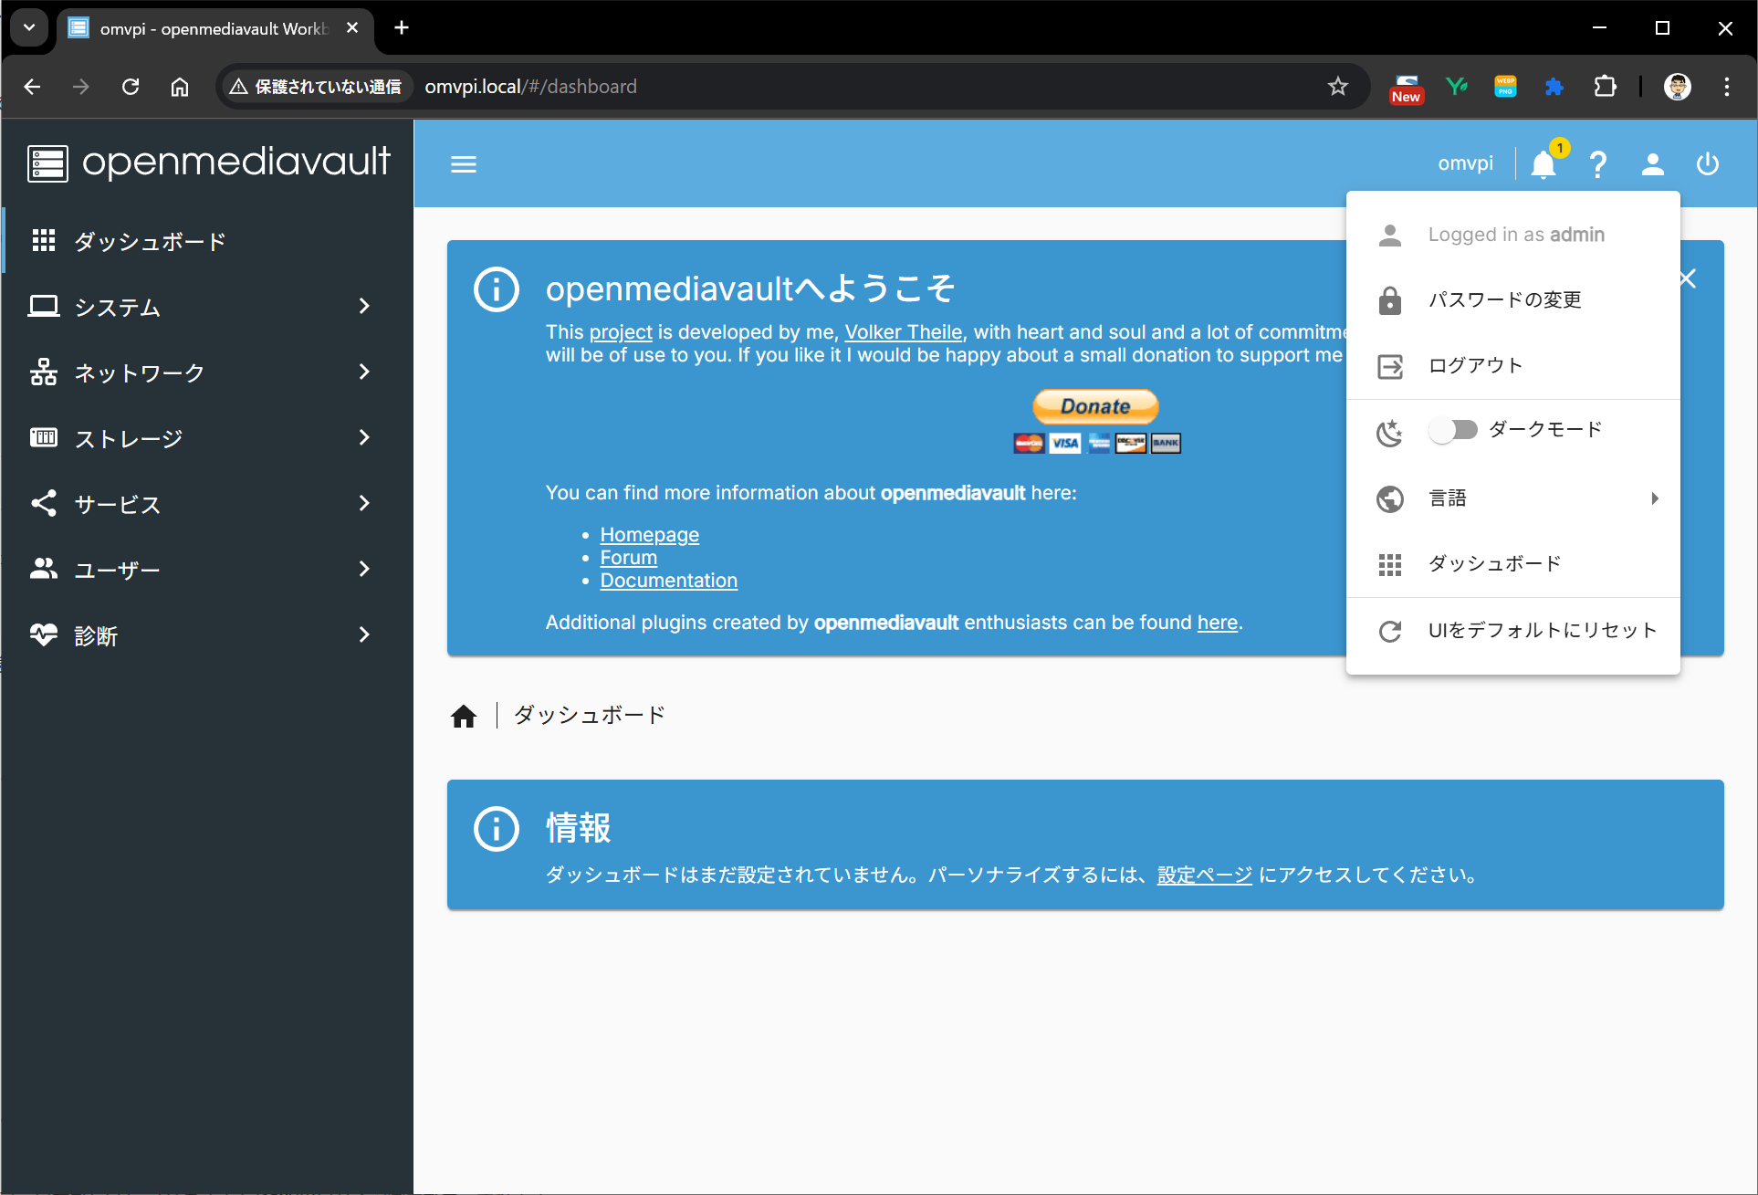Expand the ストレージ sidebar menu
Screen dimensions: 1758x1195
coord(207,438)
